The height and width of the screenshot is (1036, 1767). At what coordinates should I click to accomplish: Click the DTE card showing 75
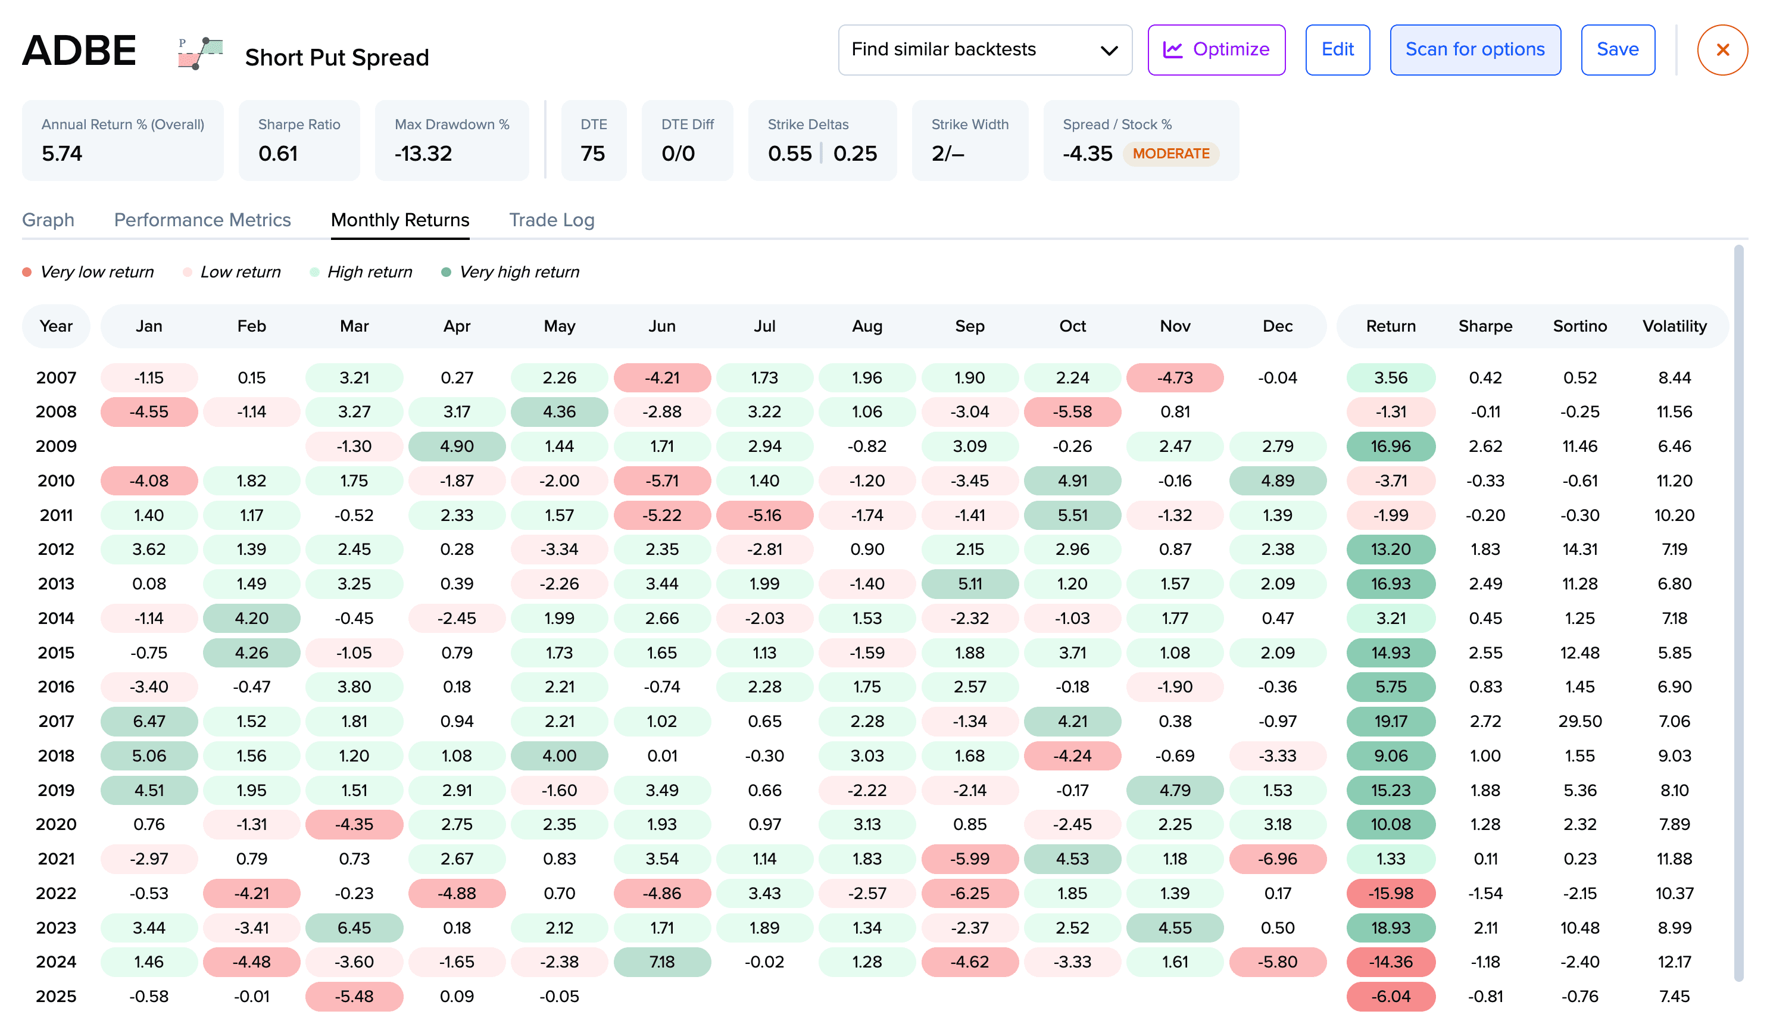[593, 141]
